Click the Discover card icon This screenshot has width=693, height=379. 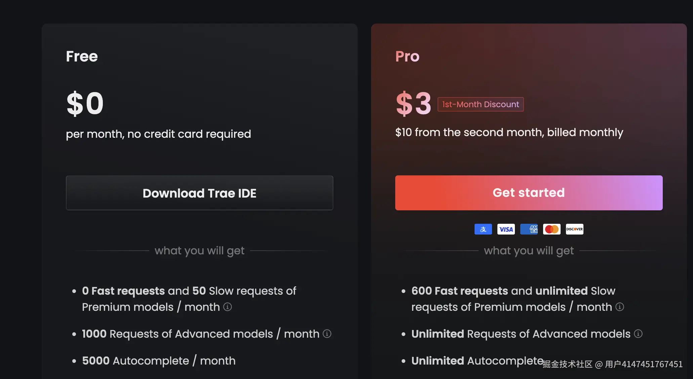pos(574,229)
